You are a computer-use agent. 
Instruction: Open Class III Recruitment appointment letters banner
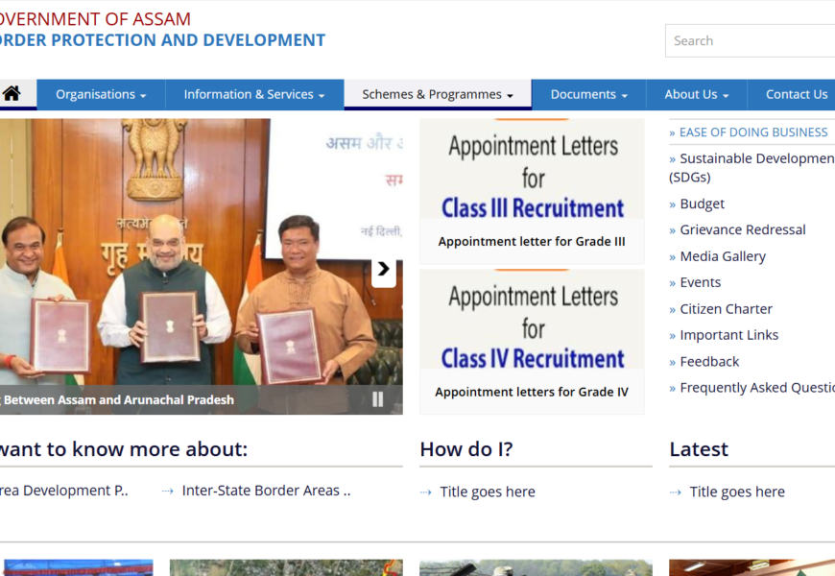(x=532, y=178)
